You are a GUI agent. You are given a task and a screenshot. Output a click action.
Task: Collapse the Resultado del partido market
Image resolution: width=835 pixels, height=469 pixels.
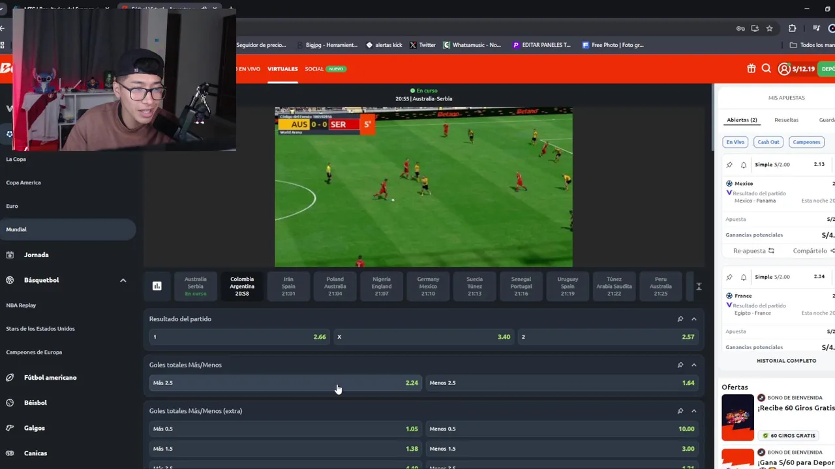click(x=694, y=319)
